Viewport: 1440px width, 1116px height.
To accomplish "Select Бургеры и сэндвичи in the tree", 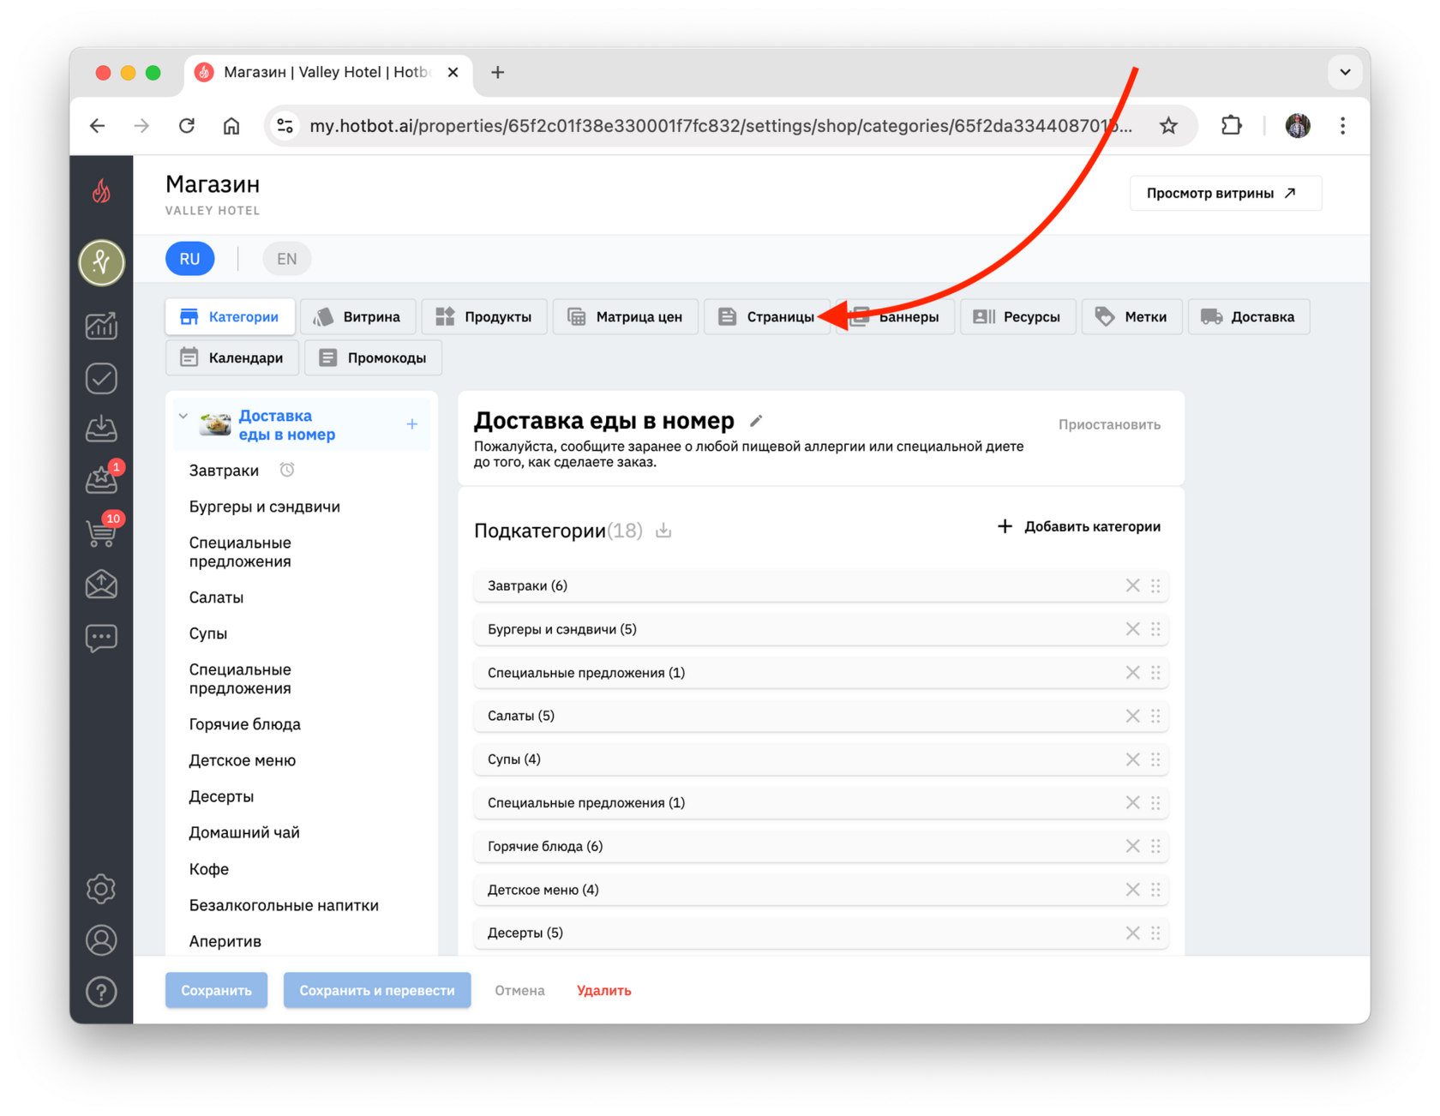I will coord(264,507).
